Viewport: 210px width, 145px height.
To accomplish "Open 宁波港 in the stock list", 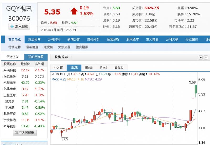I will coord(10,108).
